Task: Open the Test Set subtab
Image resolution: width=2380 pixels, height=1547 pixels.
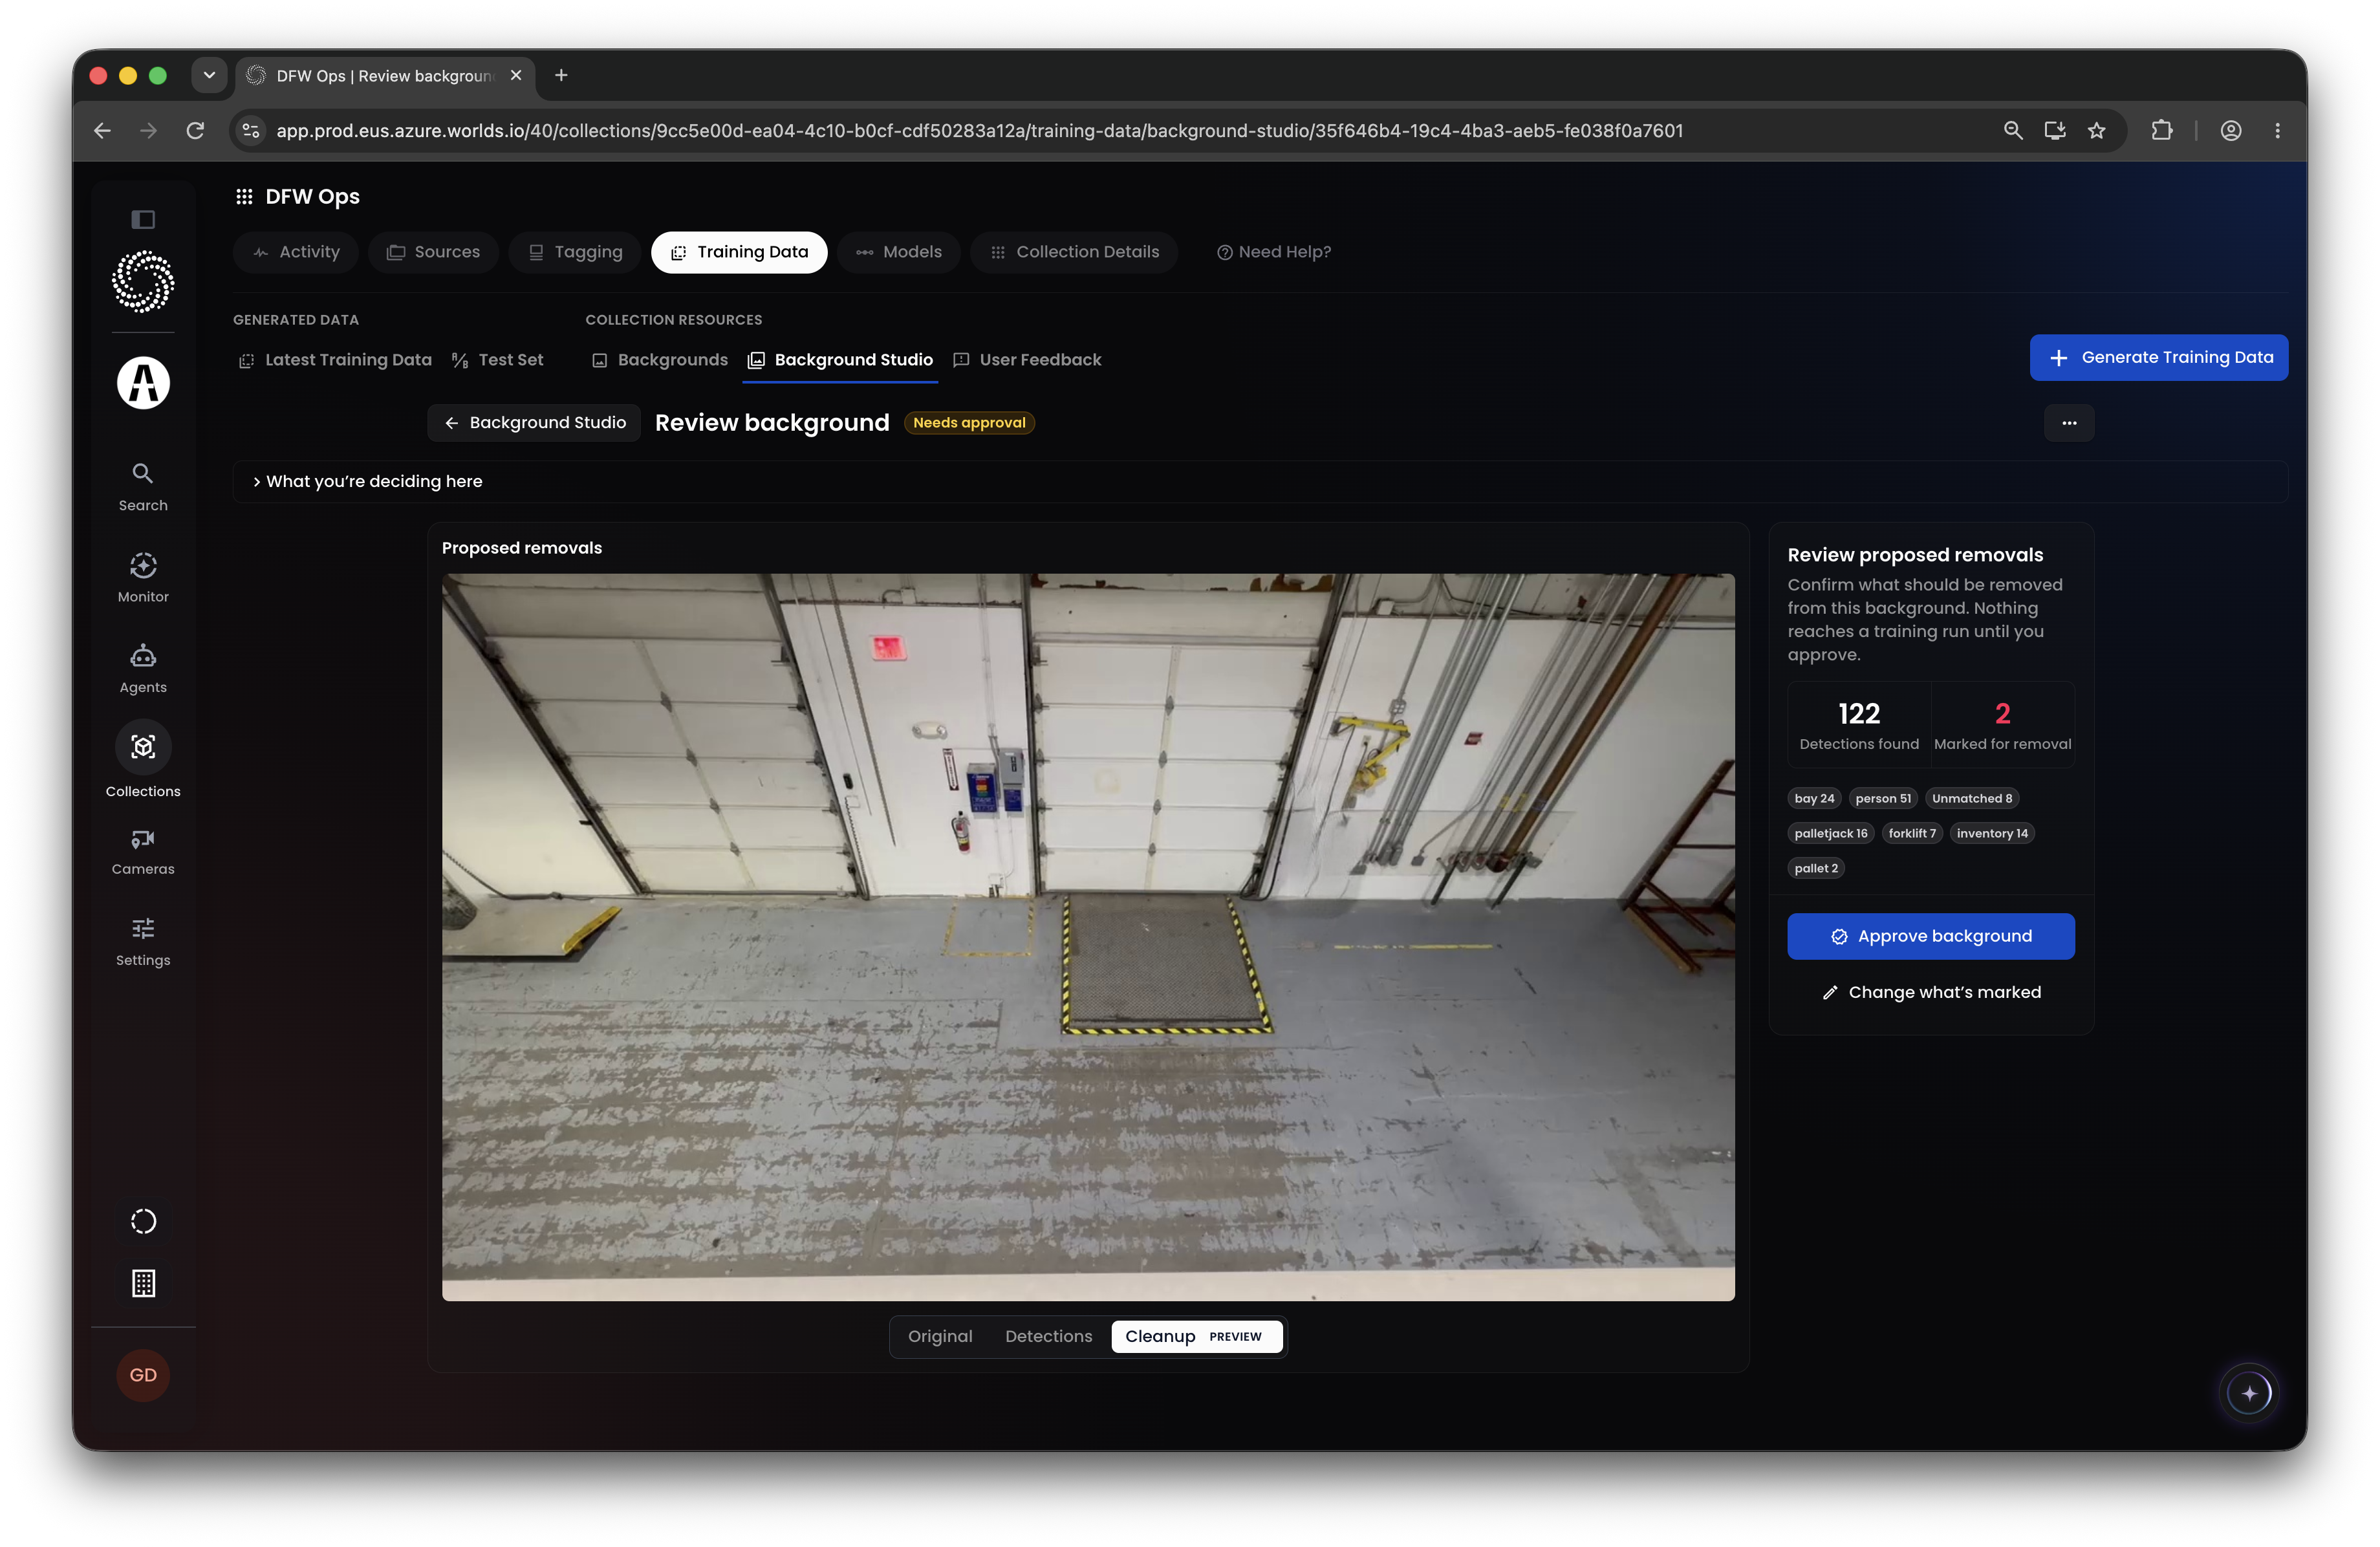Action: coord(498,360)
